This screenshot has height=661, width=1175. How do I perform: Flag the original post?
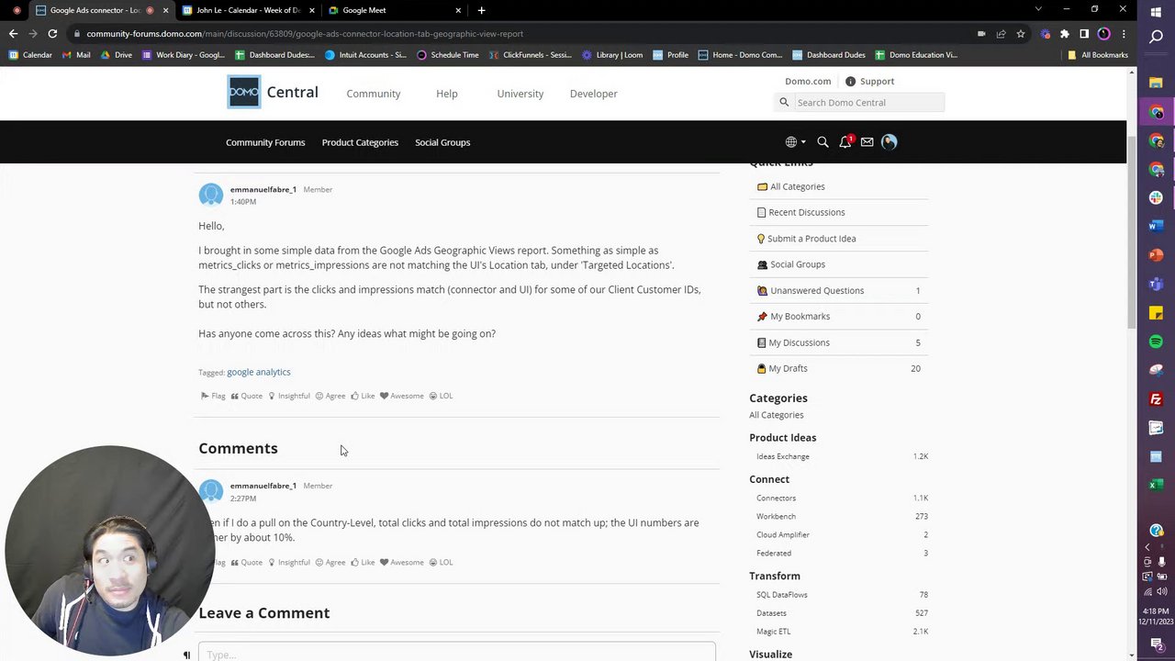click(x=213, y=396)
